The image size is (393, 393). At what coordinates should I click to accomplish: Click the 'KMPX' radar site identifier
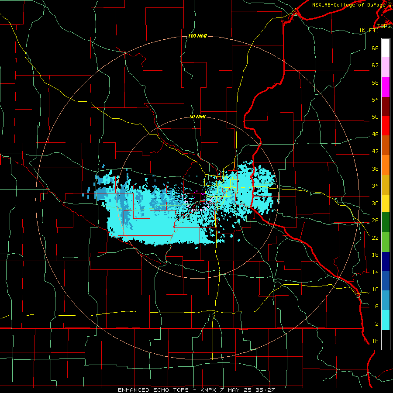pos(209,390)
